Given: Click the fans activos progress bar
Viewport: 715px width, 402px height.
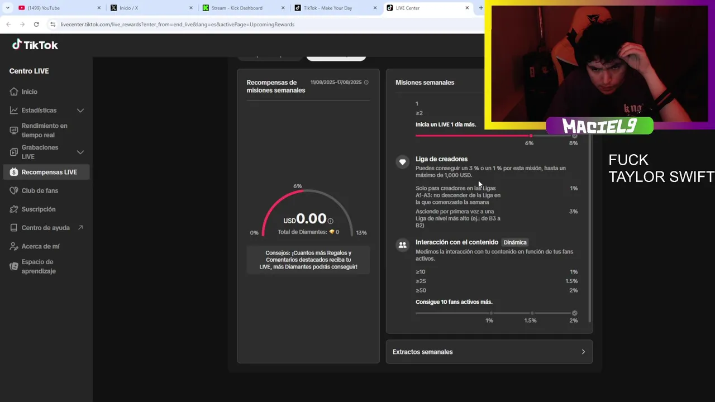Looking at the screenshot, I should click(497, 313).
